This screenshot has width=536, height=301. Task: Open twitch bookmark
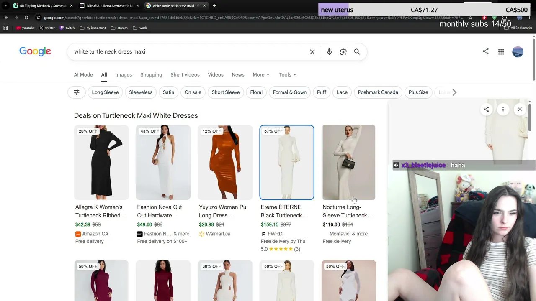point(67,28)
